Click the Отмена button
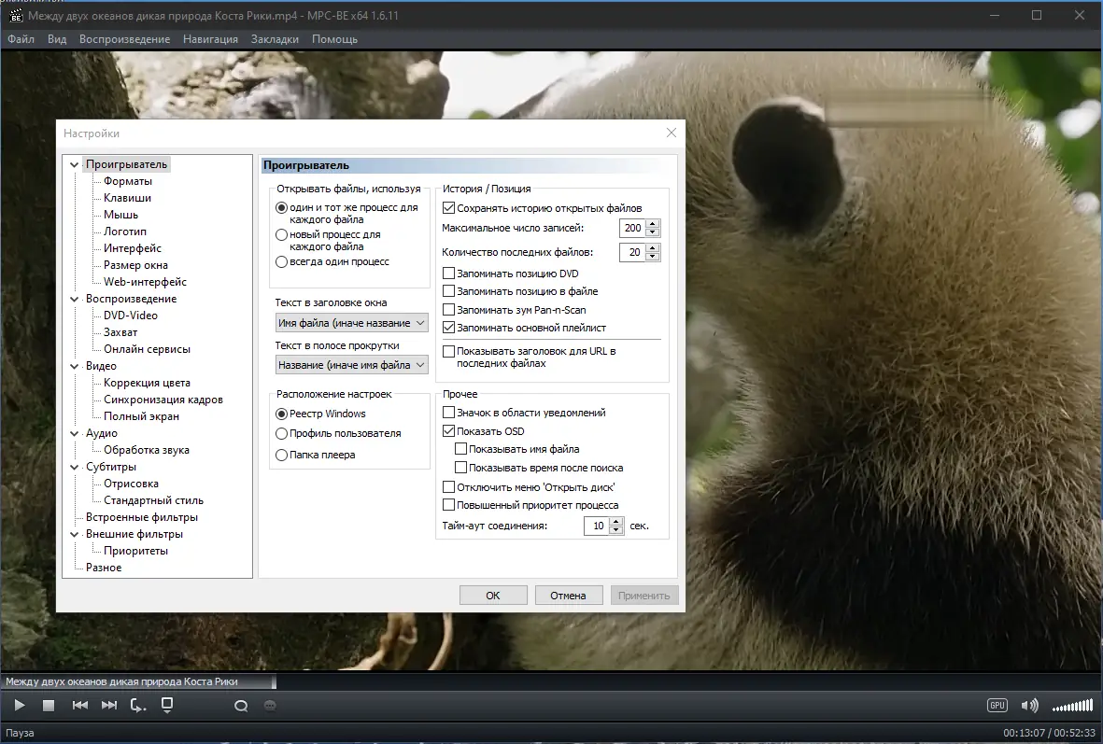Viewport: 1103px width, 744px height. tap(569, 595)
